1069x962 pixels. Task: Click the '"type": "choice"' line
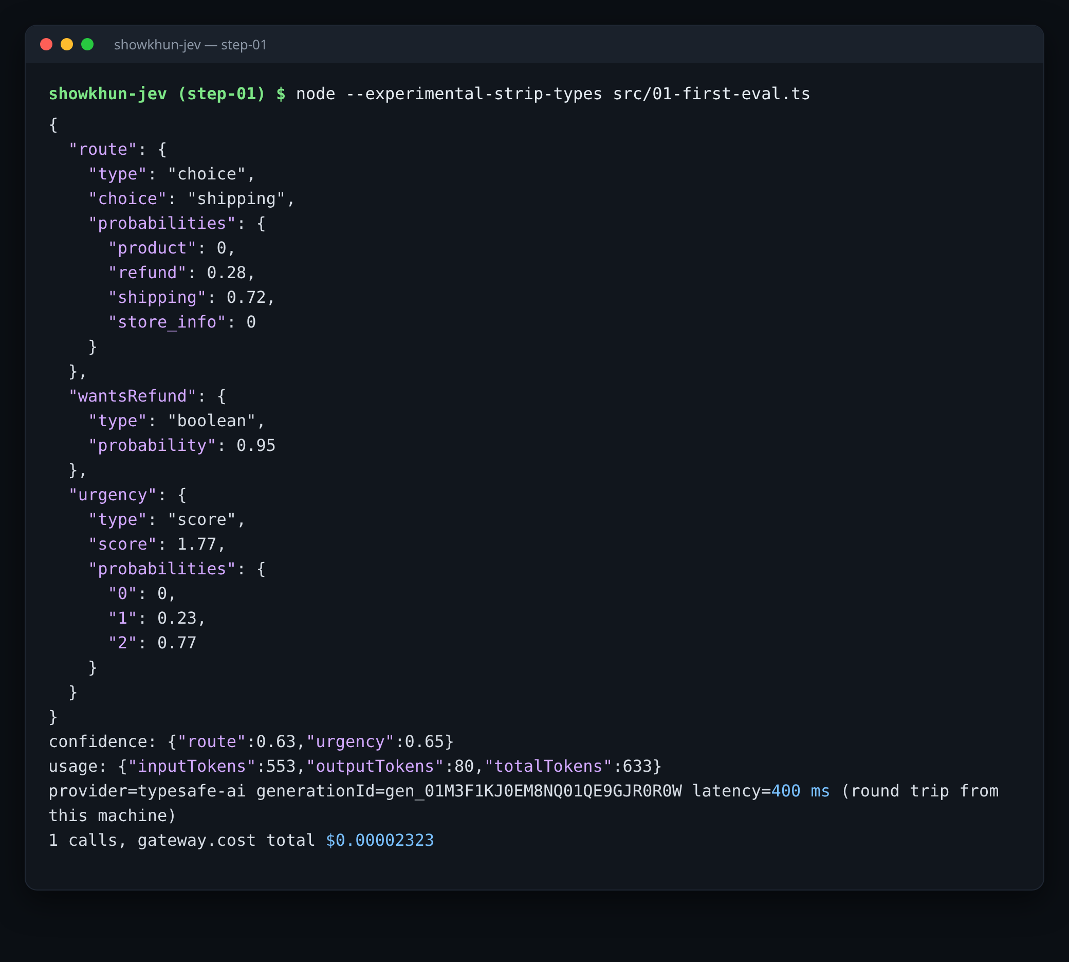pyautogui.click(x=172, y=174)
